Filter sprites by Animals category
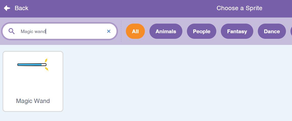 point(166,31)
